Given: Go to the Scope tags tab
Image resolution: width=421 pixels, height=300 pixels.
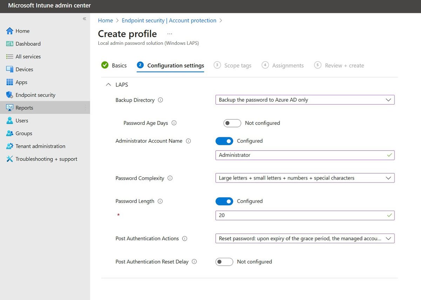Looking at the screenshot, I should [x=237, y=66].
